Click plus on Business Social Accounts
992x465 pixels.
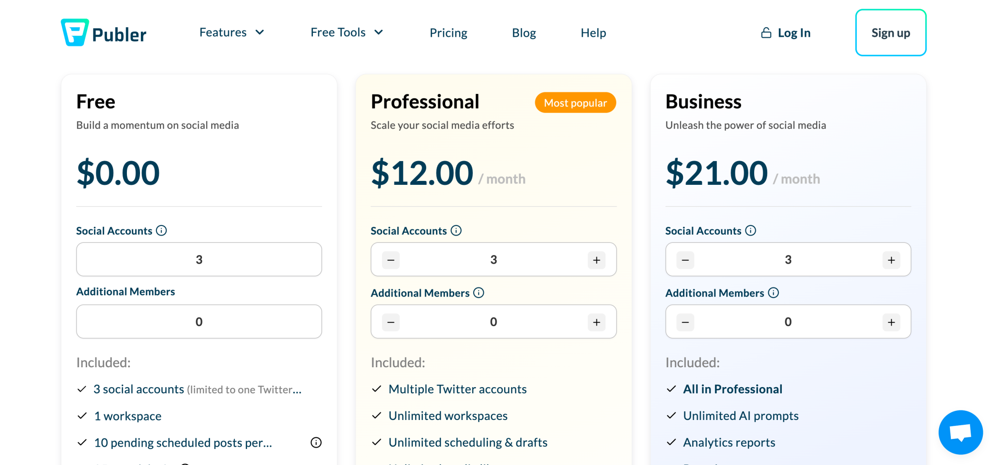[x=891, y=259]
